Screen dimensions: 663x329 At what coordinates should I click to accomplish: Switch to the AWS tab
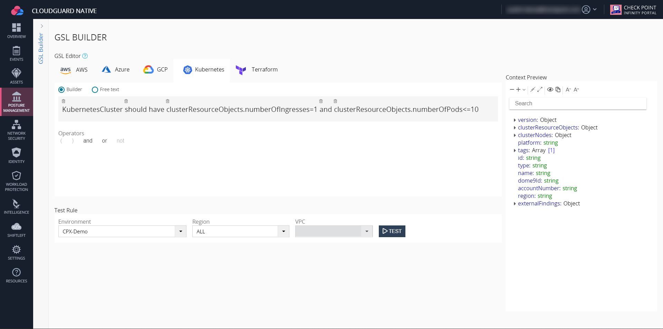click(x=74, y=70)
